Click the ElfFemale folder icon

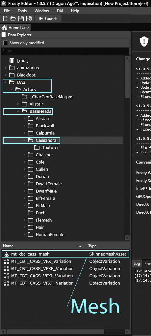tap(31, 199)
